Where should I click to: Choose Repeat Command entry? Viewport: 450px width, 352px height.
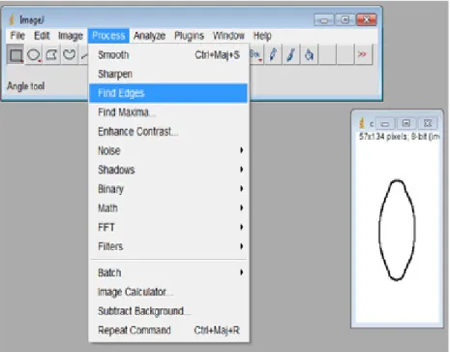pyautogui.click(x=168, y=331)
